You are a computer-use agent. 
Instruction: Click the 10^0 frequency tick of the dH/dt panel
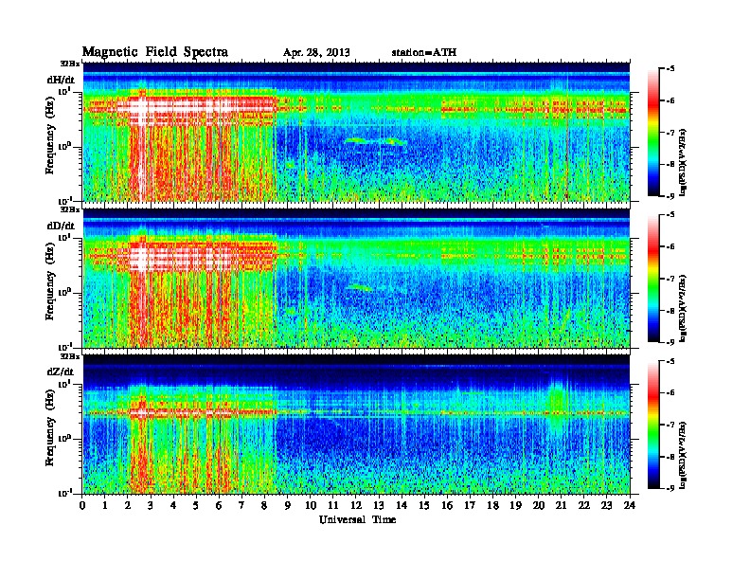click(x=64, y=146)
